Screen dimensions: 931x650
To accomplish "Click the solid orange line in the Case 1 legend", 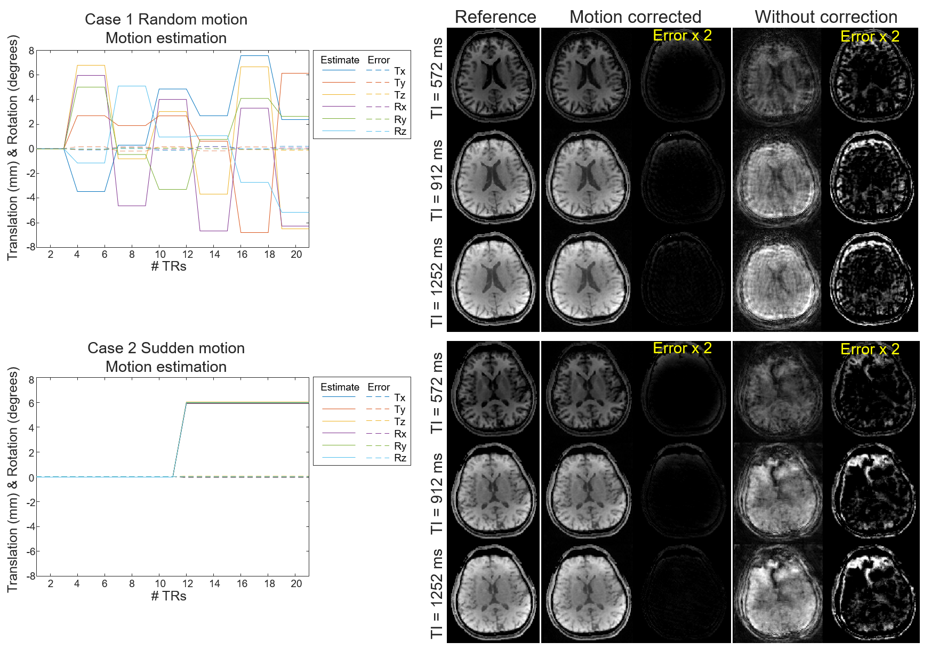I will click(x=339, y=82).
